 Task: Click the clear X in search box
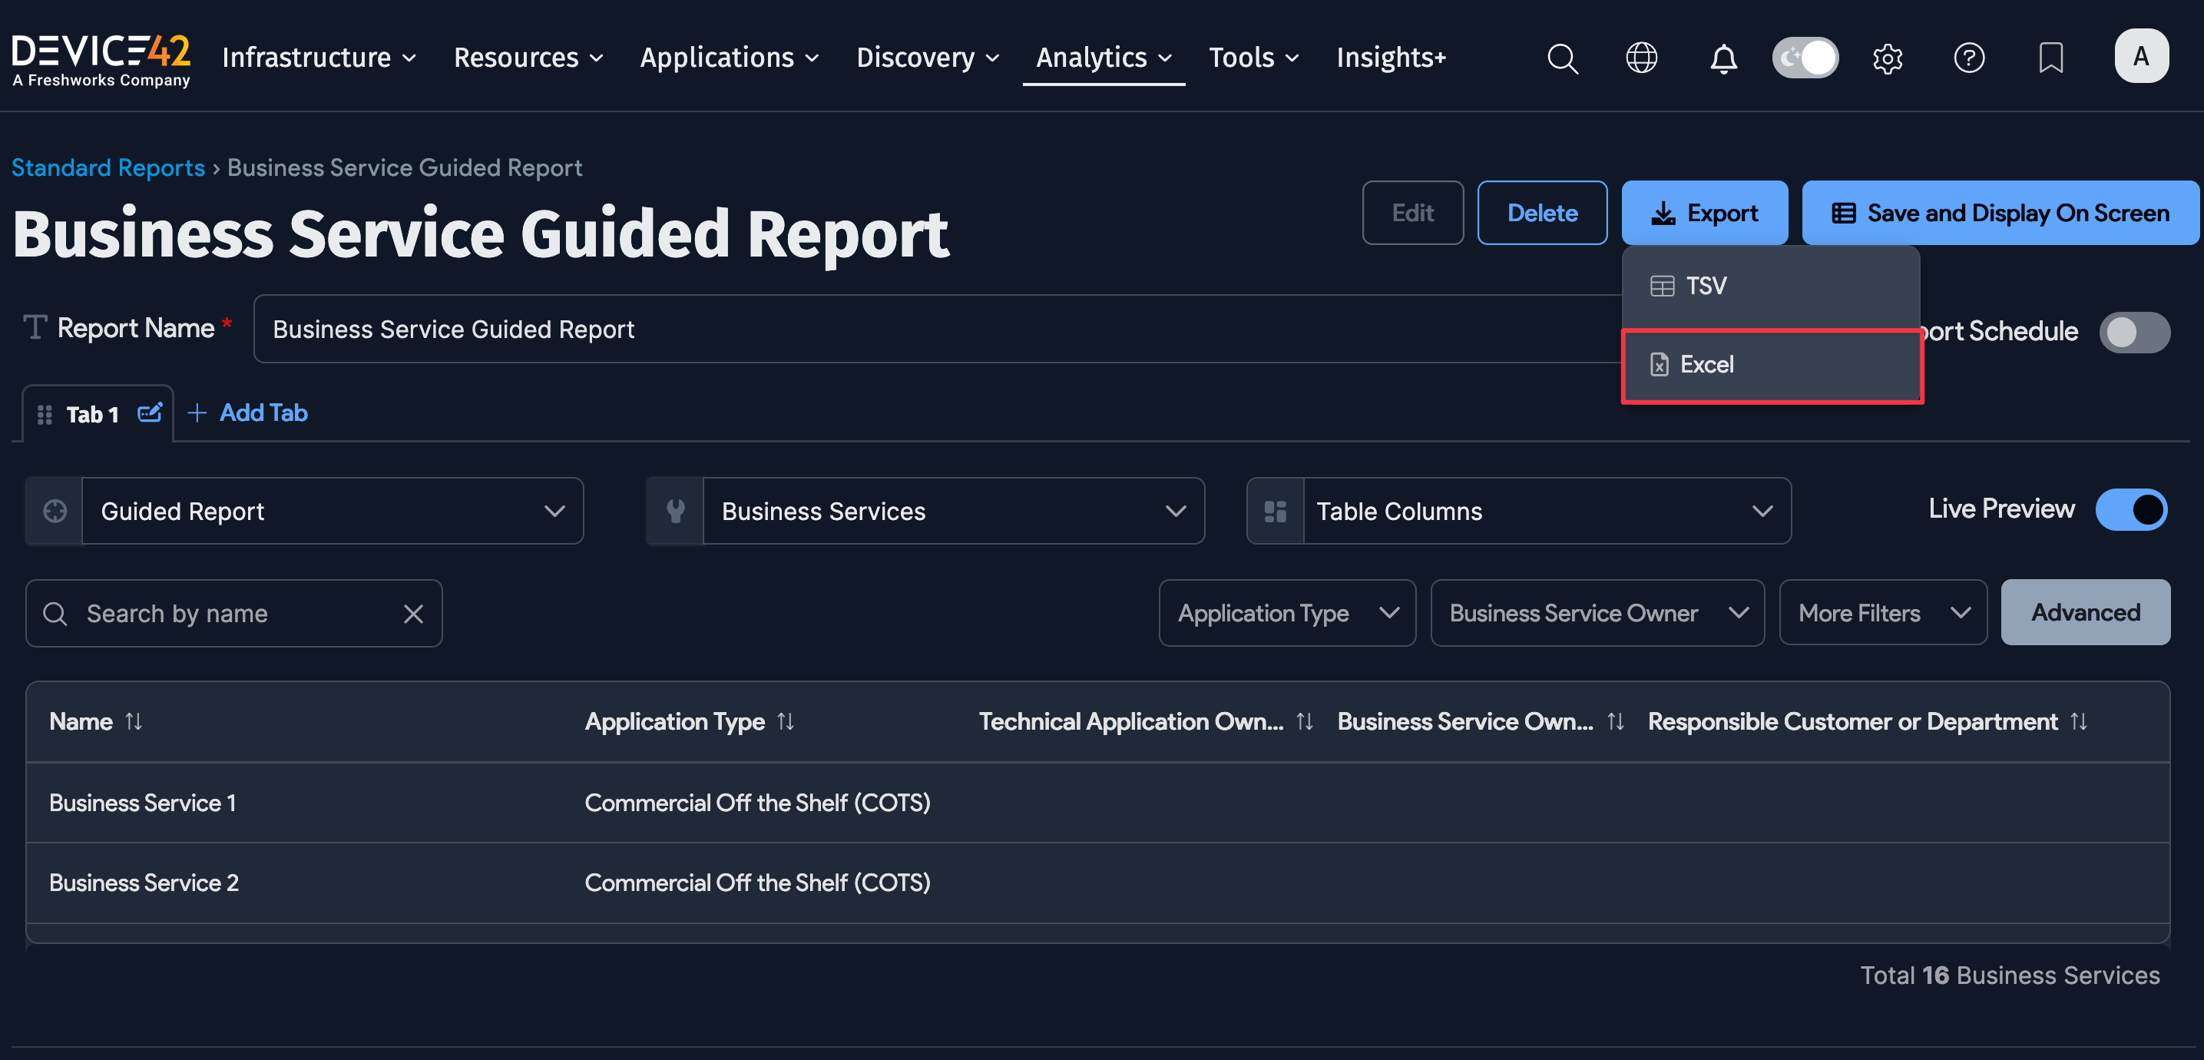pos(413,614)
